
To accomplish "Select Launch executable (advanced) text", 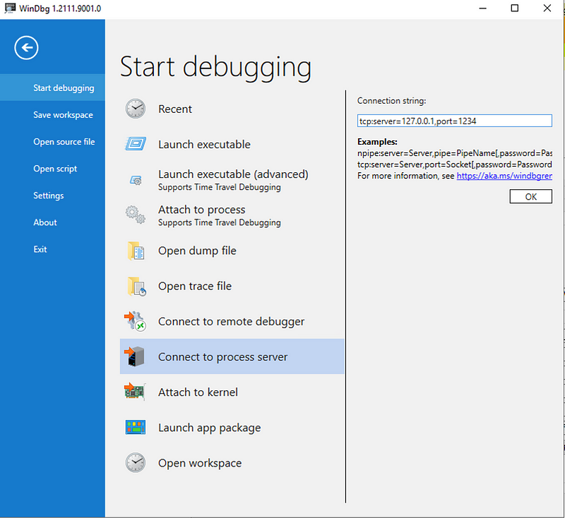I will click(233, 174).
